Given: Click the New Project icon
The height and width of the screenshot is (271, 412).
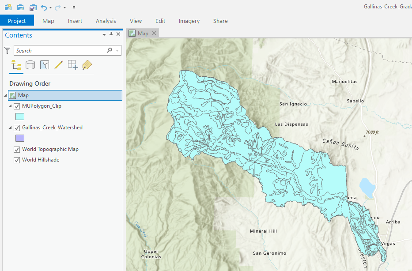Looking at the screenshot, I should pyautogui.click(x=8, y=8).
